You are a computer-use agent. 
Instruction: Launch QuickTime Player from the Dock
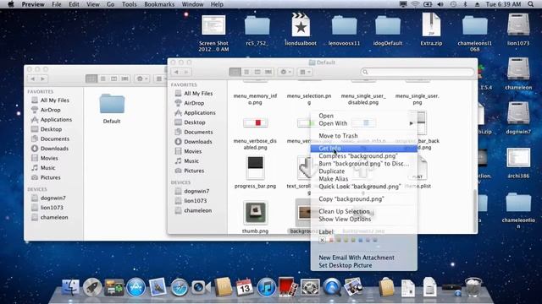331,287
